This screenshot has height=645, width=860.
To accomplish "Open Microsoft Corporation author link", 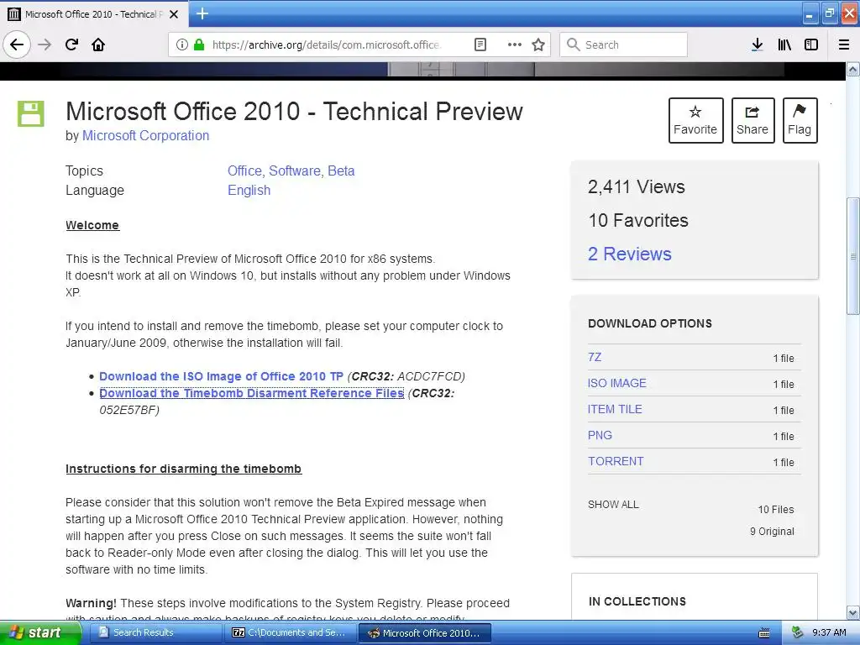I will 145,135.
